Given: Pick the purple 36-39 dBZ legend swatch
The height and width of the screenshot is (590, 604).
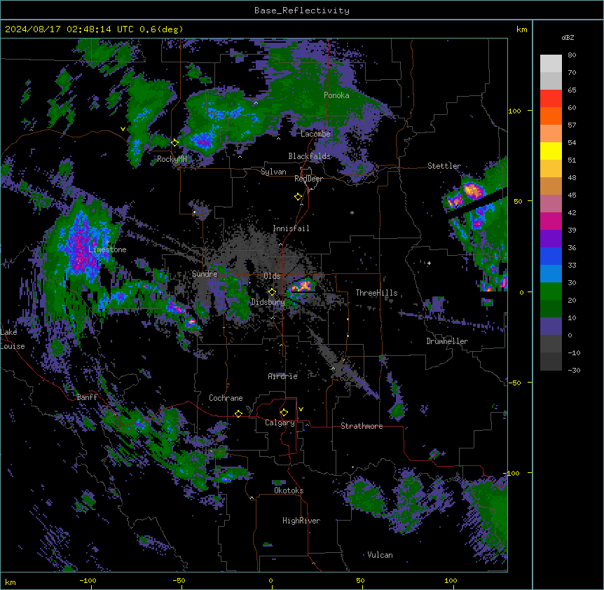Looking at the screenshot, I should click(551, 239).
